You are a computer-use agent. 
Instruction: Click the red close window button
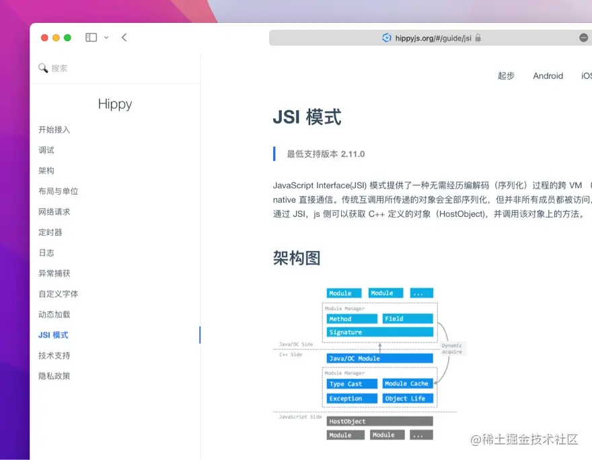click(44, 38)
